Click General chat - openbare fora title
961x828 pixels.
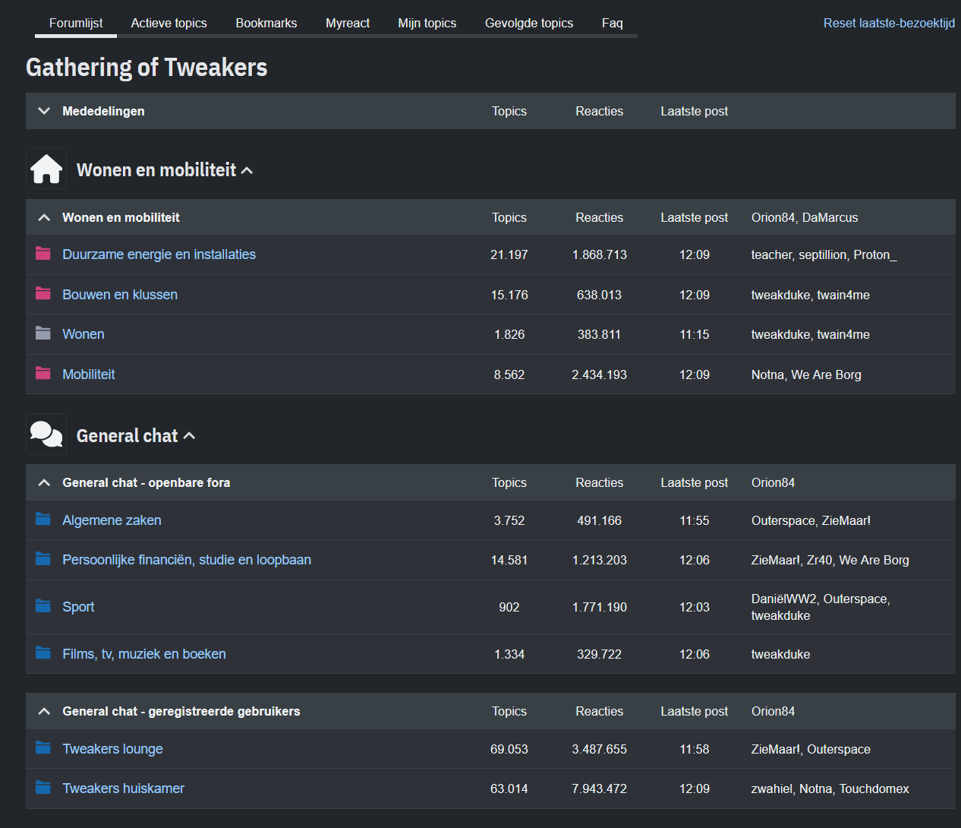coord(146,482)
